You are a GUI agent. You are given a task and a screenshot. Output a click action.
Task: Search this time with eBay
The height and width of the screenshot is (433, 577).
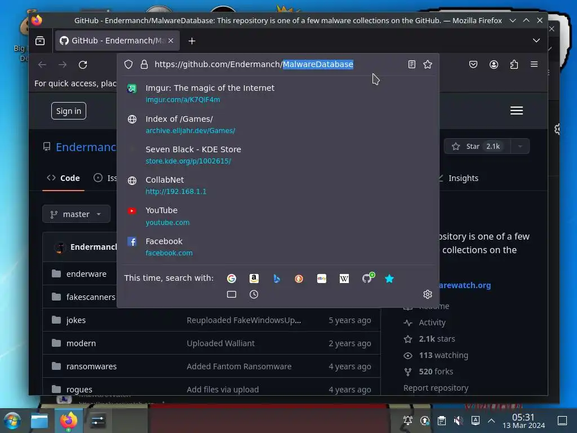(322, 279)
